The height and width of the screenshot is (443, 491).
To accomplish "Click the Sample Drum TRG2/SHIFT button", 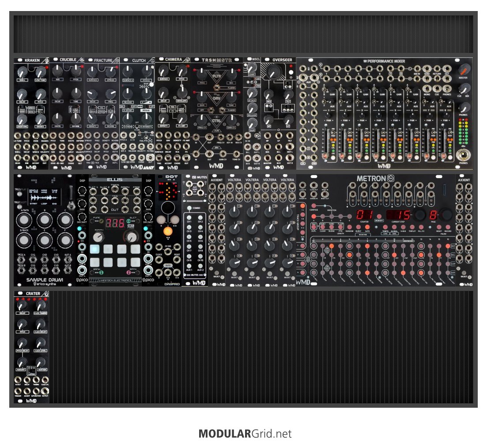I will point(20,206).
